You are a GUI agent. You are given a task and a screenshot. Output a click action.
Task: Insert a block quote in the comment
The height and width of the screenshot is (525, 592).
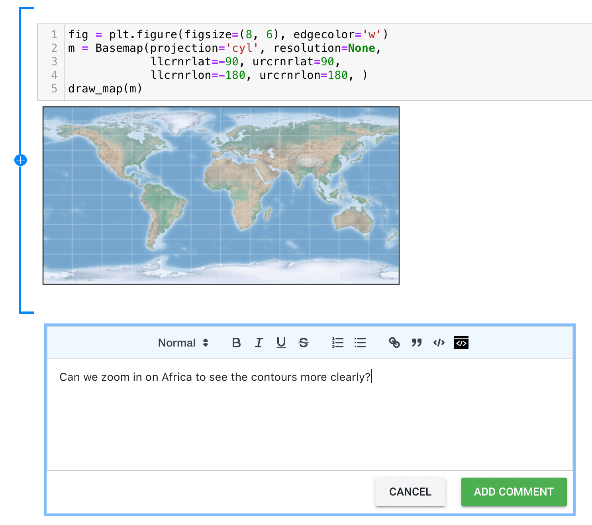coord(416,343)
